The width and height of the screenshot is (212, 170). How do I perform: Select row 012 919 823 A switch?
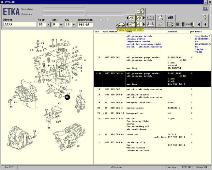114,118
